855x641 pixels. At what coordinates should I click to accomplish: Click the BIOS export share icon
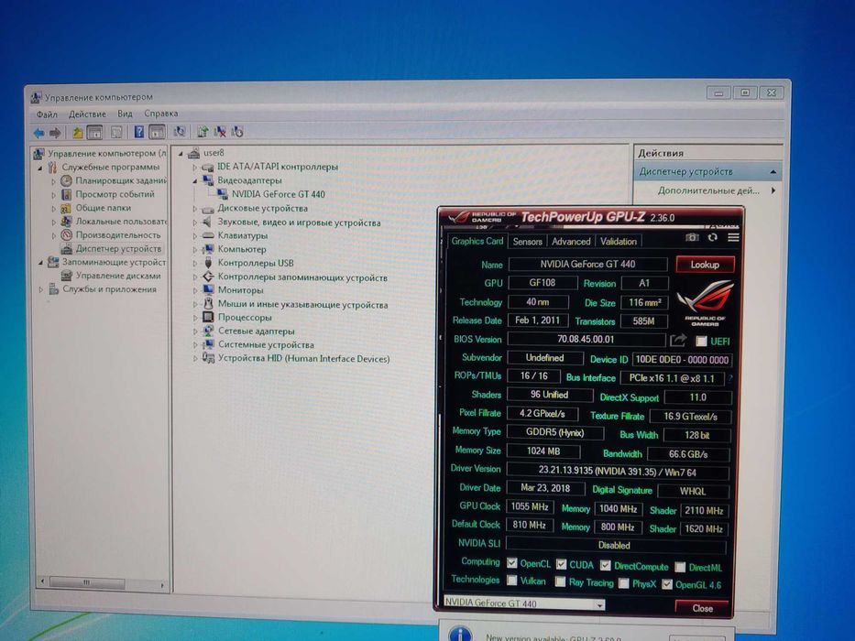[678, 341]
